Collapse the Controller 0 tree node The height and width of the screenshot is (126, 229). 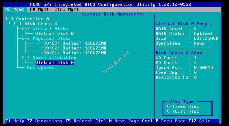(x=10, y=19)
